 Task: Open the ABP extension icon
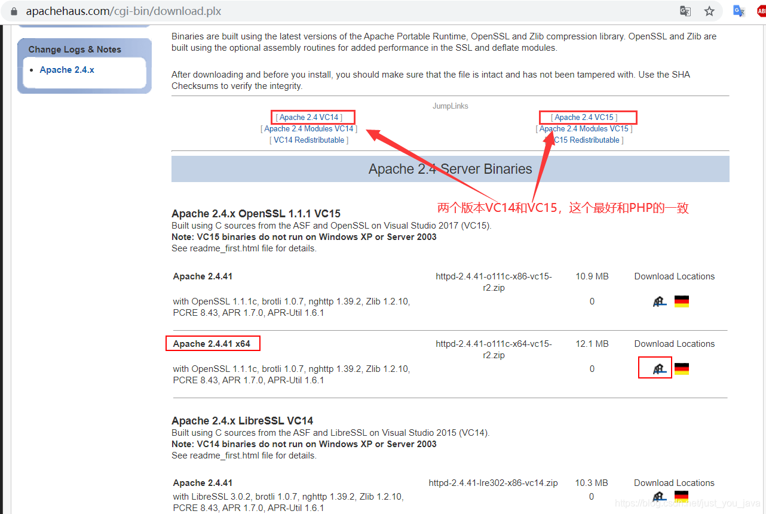pos(761,11)
